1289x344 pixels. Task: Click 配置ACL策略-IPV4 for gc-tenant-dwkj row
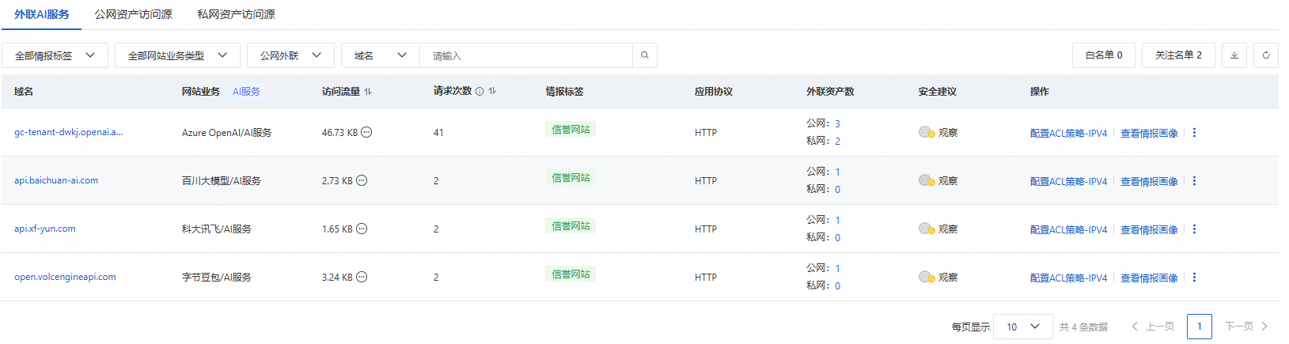tap(1068, 134)
